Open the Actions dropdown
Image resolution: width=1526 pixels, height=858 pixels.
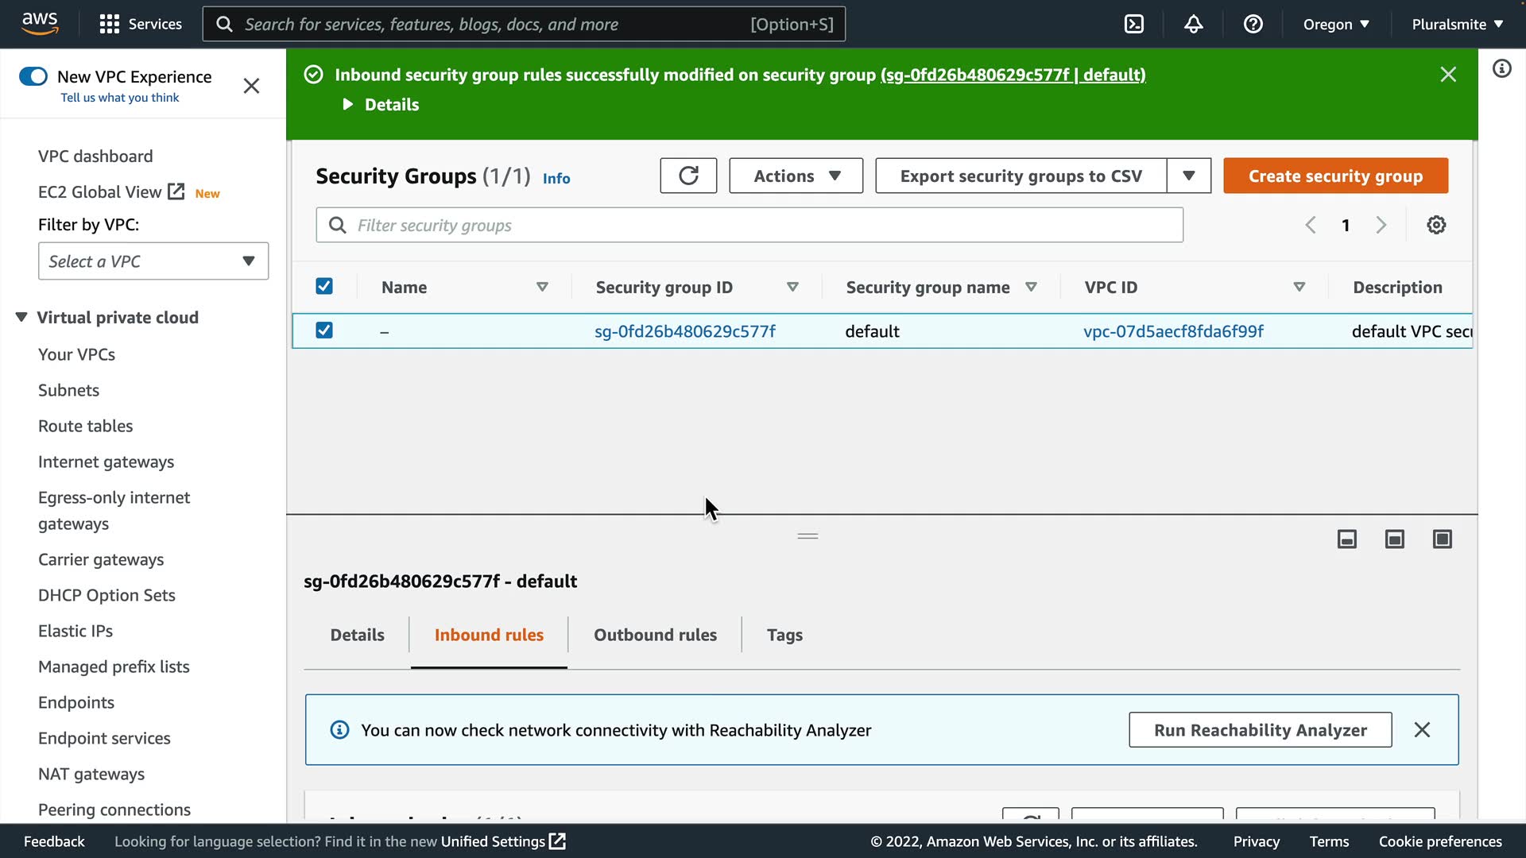pos(796,176)
